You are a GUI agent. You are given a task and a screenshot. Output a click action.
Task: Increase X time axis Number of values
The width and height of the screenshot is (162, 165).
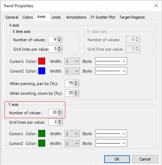tap(59, 38)
